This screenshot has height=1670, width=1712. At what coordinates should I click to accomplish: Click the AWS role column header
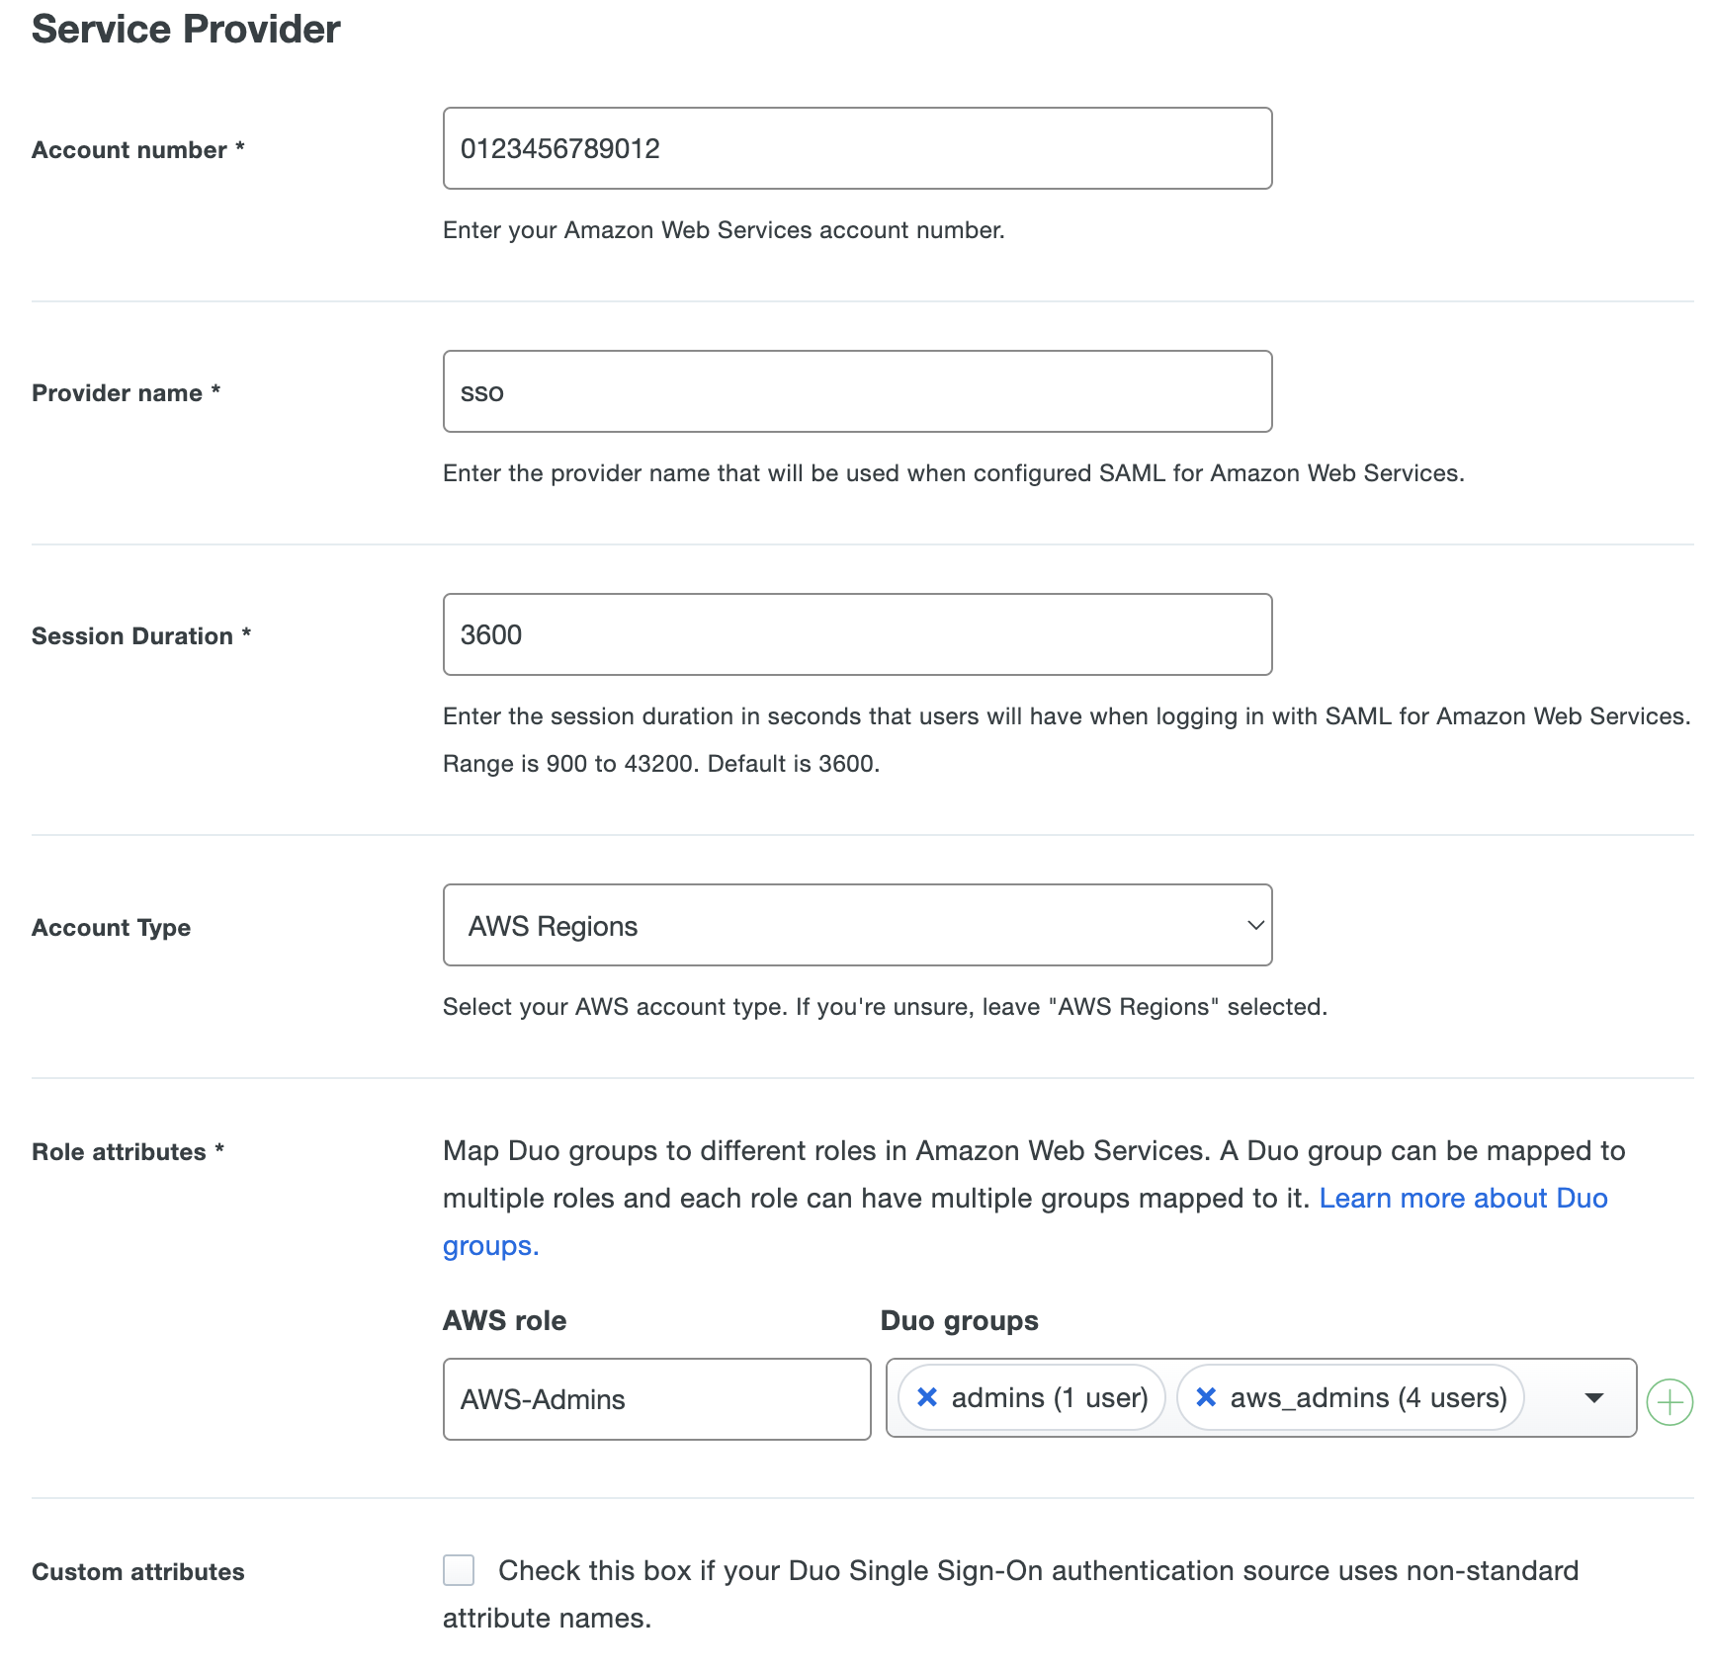[504, 1320]
